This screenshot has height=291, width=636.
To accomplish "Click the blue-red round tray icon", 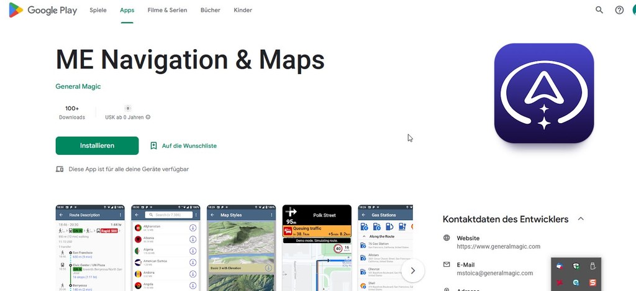I will point(560,266).
